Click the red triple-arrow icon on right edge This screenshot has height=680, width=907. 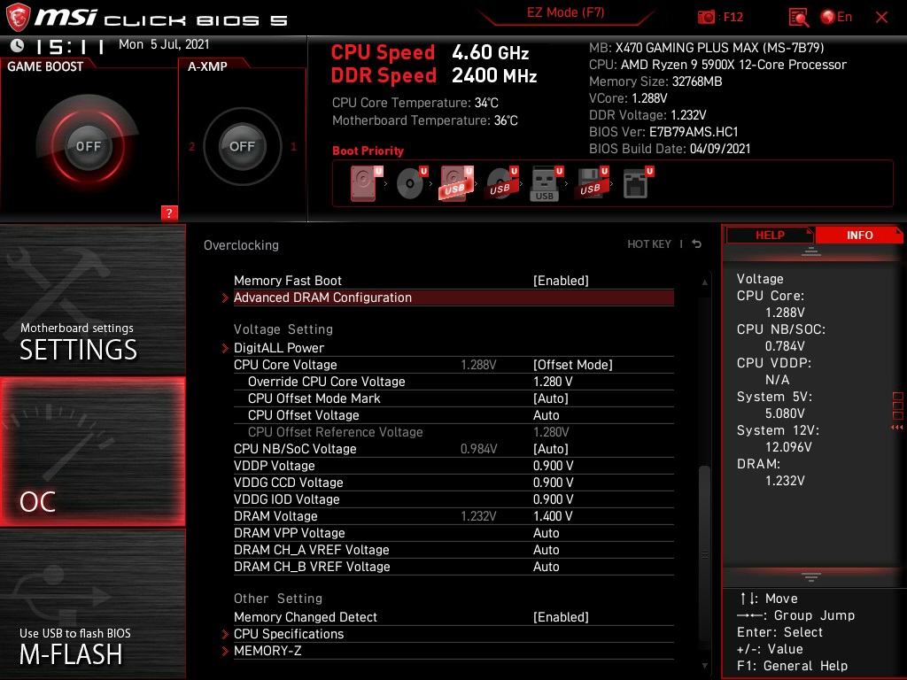point(897,428)
